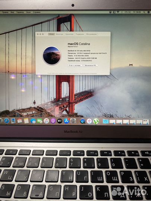Click the battery 3% indicator
This screenshot has height=201, width=151.
pos(128,12)
